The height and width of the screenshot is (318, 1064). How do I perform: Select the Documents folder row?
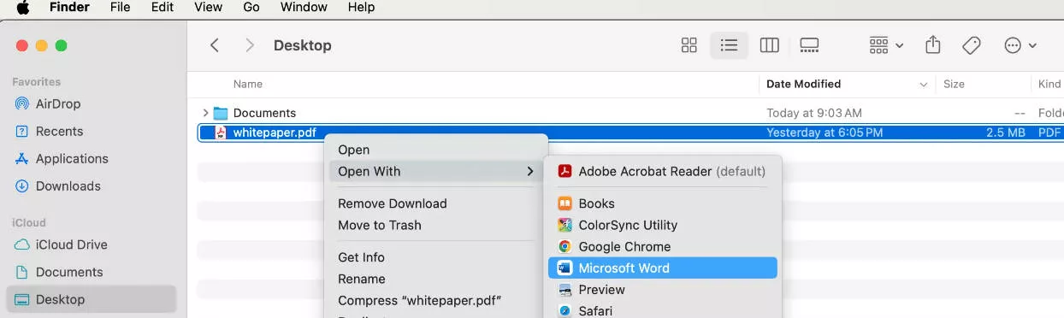pyautogui.click(x=631, y=113)
